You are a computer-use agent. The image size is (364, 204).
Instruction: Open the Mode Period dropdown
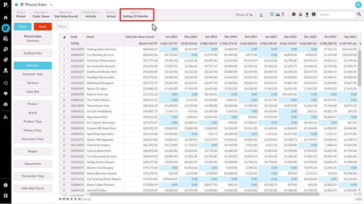20,14
